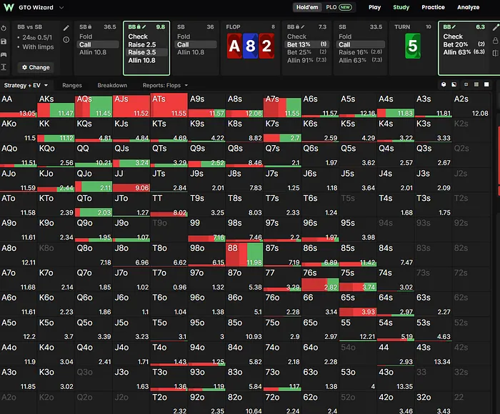Select the blue 8 flop card
The image size is (500, 414).
pyautogui.click(x=250, y=46)
